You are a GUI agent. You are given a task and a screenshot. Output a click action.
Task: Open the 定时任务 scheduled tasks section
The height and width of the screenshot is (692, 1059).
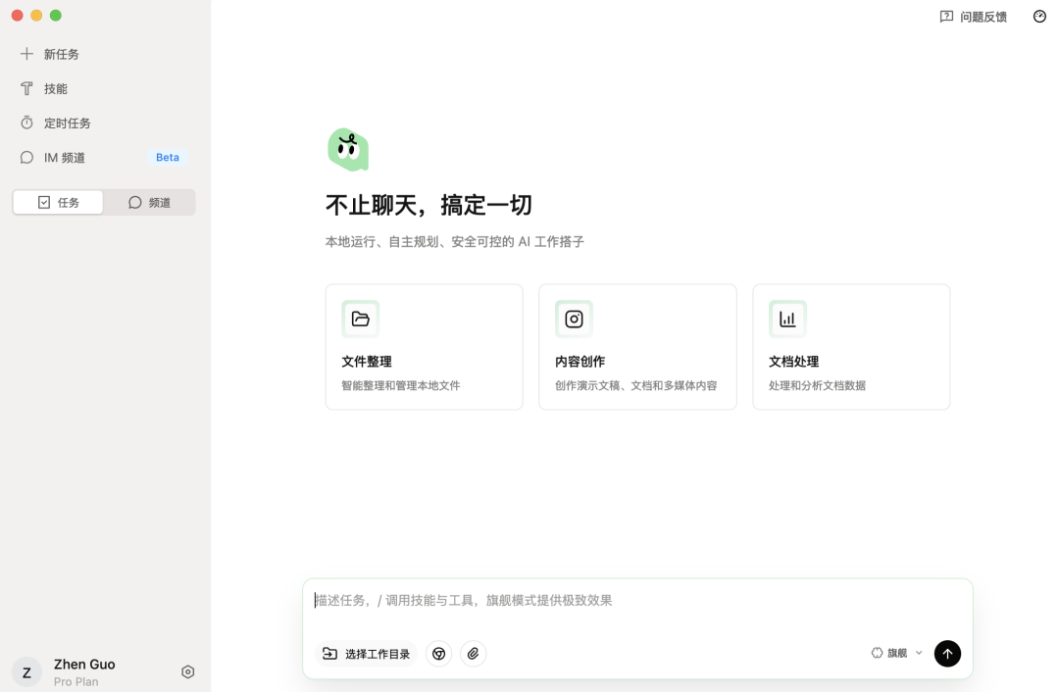pos(65,123)
